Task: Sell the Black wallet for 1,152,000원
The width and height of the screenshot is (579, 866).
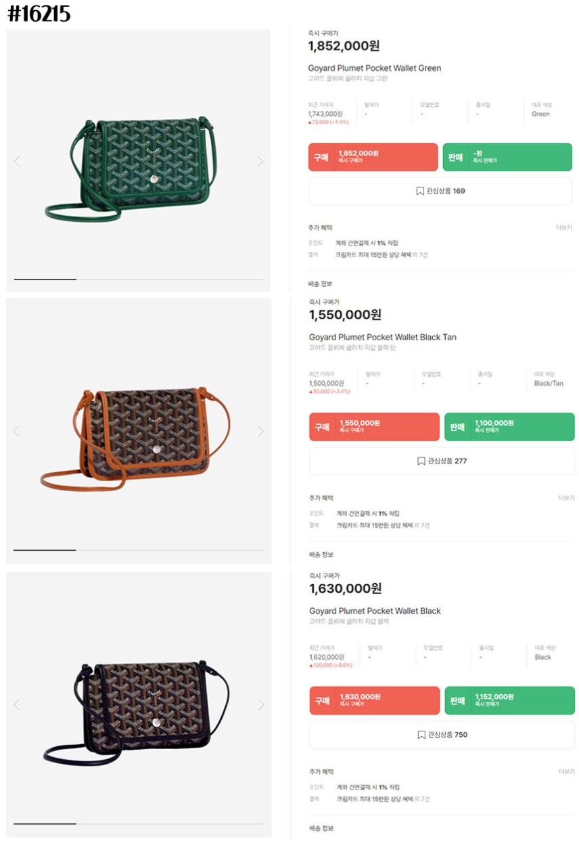Action: (x=509, y=701)
